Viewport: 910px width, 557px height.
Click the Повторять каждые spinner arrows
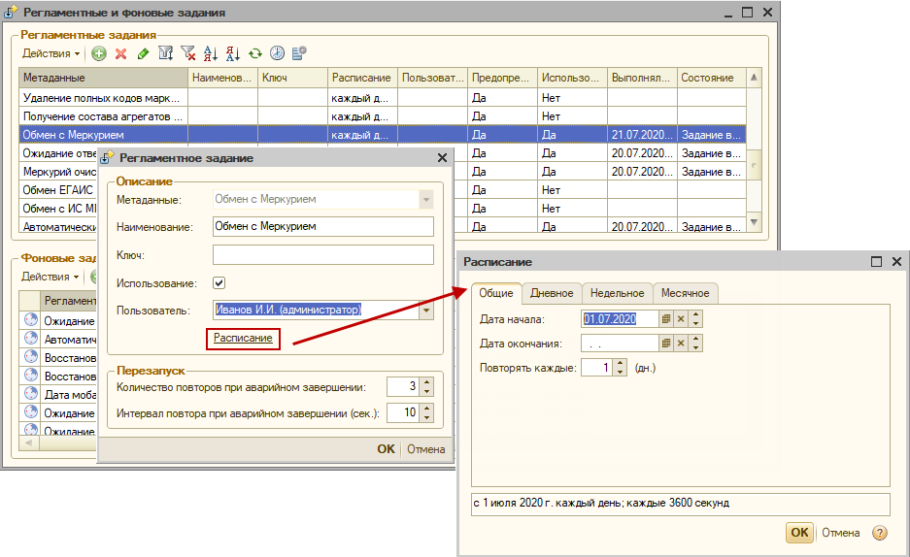tap(621, 368)
